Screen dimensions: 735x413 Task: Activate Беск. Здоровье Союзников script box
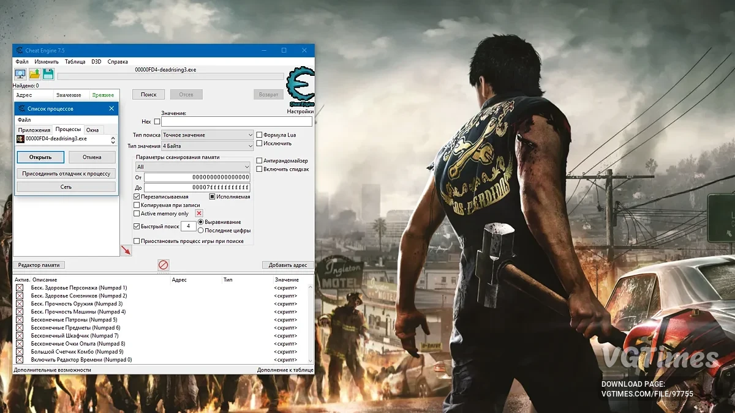point(19,296)
